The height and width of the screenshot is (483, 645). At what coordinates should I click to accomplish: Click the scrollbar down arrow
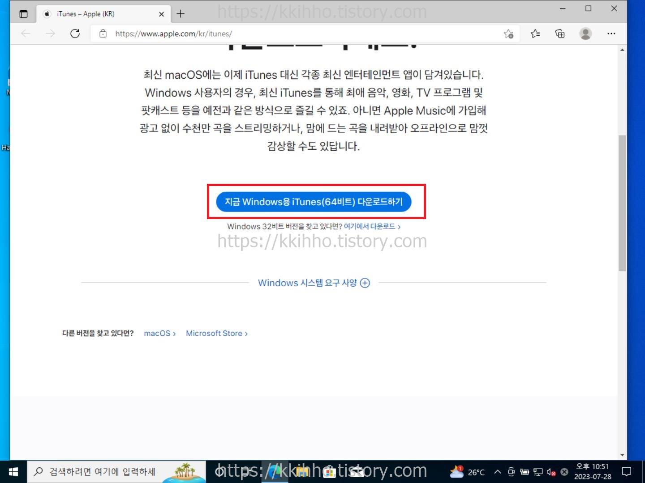[622, 455]
